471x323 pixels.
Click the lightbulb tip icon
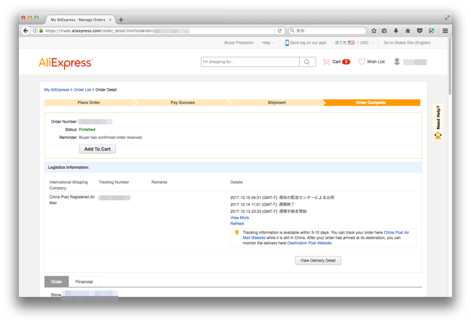[237, 232]
